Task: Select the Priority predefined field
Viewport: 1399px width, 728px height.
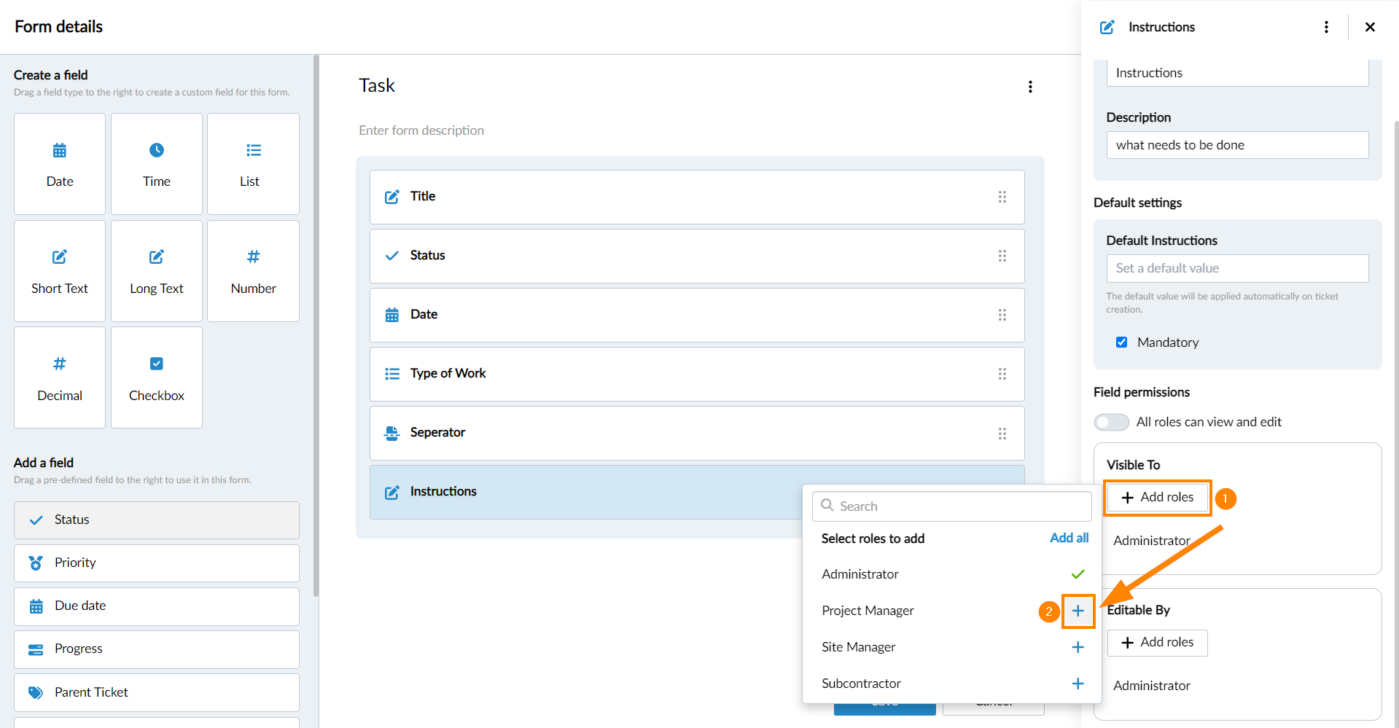Action: pyautogui.click(x=157, y=563)
